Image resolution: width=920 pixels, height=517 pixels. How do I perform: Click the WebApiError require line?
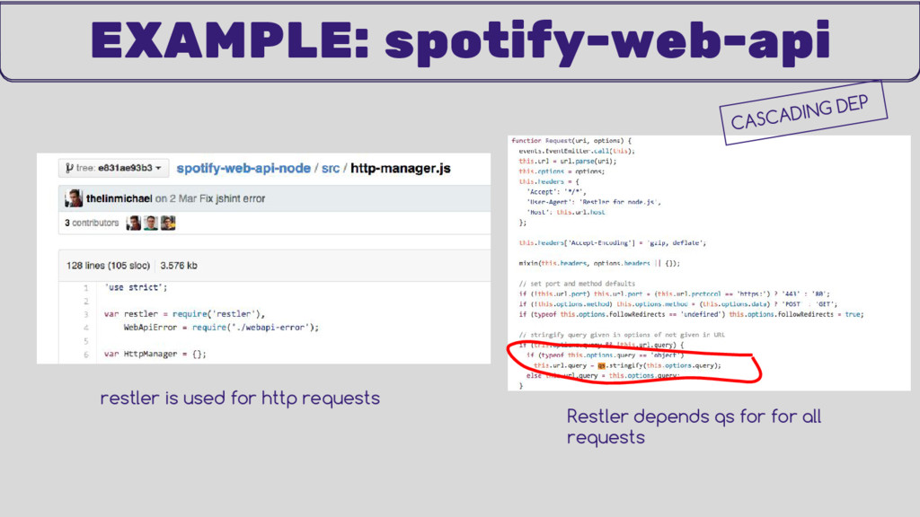pyautogui.click(x=221, y=328)
